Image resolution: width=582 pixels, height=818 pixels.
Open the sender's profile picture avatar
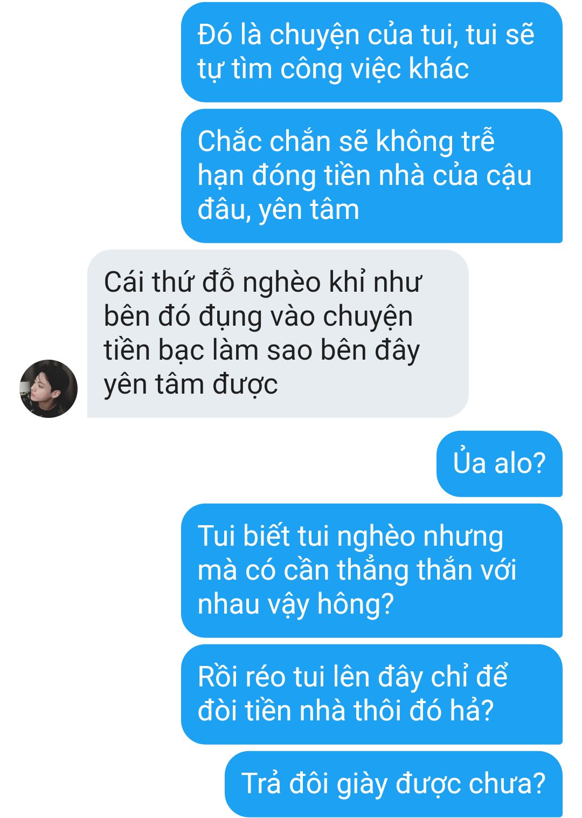pyautogui.click(x=48, y=388)
